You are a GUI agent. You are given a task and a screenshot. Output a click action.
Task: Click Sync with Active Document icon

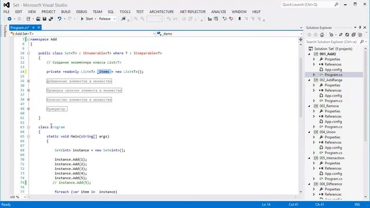341,35
